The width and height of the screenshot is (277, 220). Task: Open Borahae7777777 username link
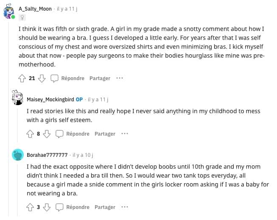47,155
